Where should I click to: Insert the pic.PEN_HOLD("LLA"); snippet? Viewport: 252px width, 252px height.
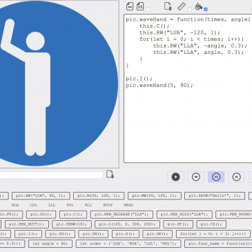(x=184, y=215)
